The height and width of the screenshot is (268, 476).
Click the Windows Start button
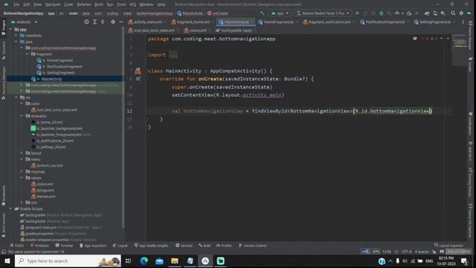[7, 261]
